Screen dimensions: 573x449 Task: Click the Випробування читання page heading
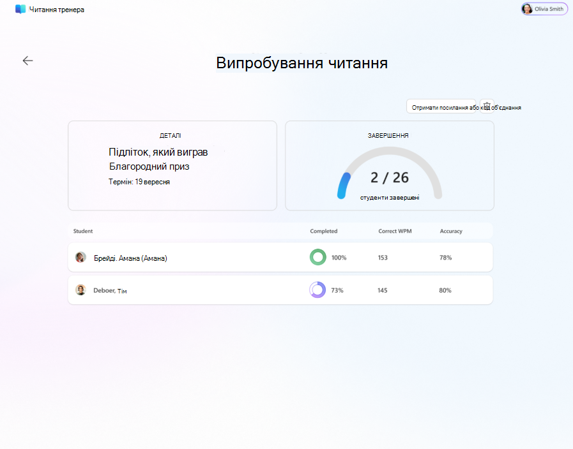[x=302, y=63]
